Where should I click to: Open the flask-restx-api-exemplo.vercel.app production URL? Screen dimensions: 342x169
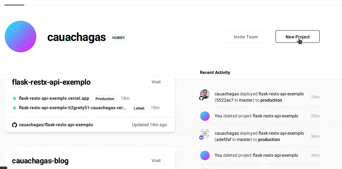54,99
